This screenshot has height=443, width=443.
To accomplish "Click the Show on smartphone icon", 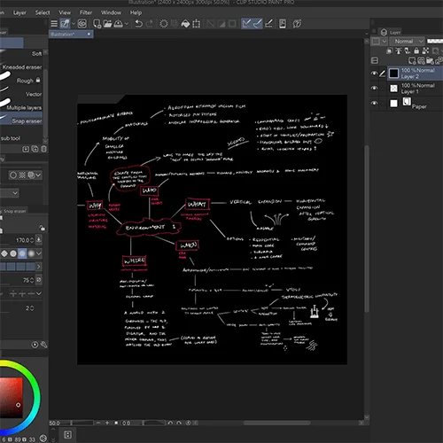I will [x=283, y=24].
